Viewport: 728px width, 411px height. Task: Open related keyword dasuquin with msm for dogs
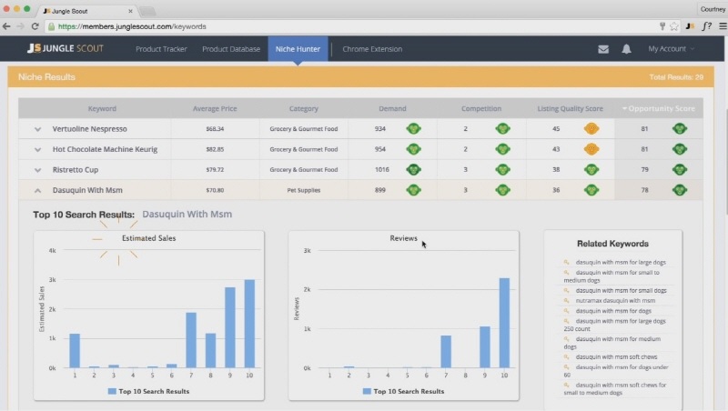click(613, 311)
